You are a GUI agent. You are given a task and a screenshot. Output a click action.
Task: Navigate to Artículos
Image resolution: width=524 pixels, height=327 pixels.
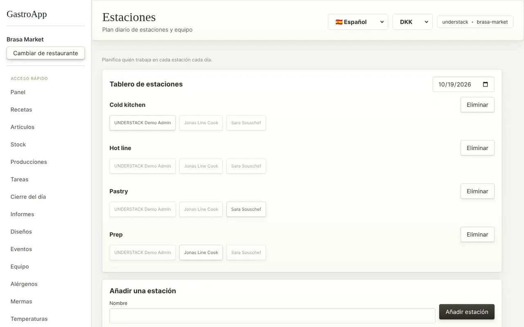pyautogui.click(x=23, y=127)
